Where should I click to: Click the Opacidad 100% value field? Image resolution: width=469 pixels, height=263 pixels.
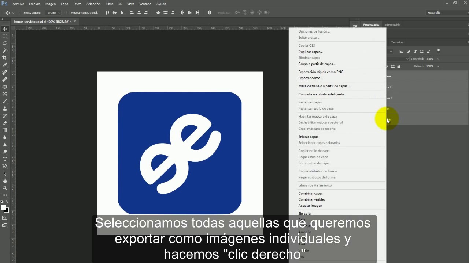tap(430, 59)
